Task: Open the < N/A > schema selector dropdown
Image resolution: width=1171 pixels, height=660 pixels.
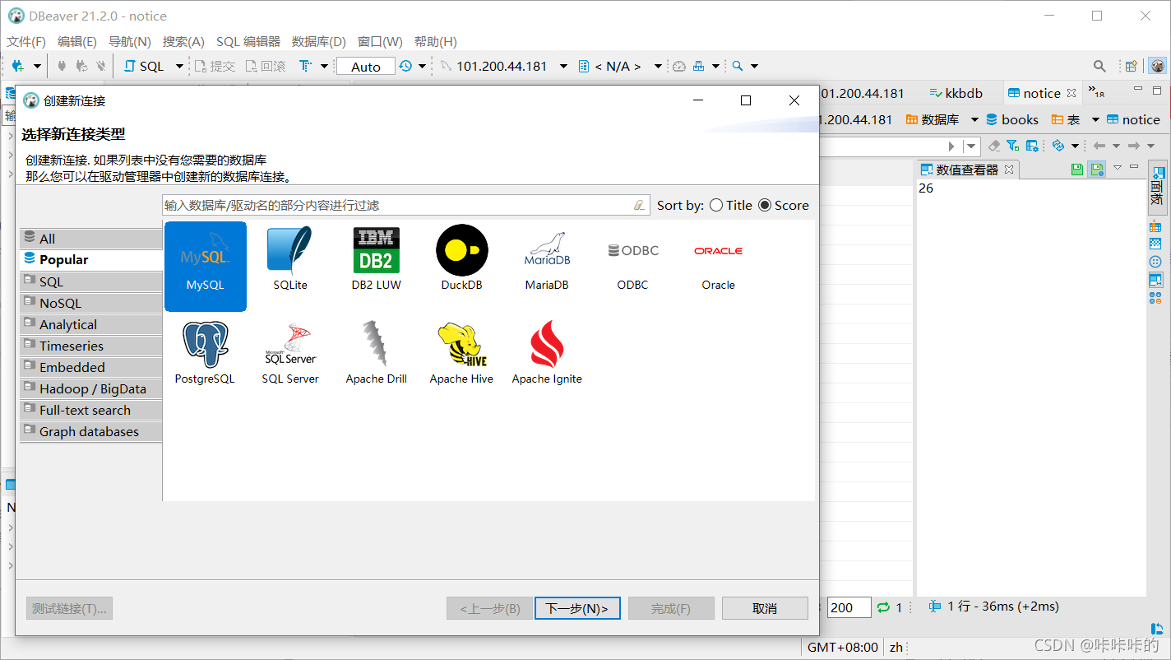Action: click(x=658, y=66)
